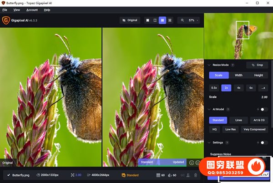
Task: Open the File menu
Action: tap(5, 10)
